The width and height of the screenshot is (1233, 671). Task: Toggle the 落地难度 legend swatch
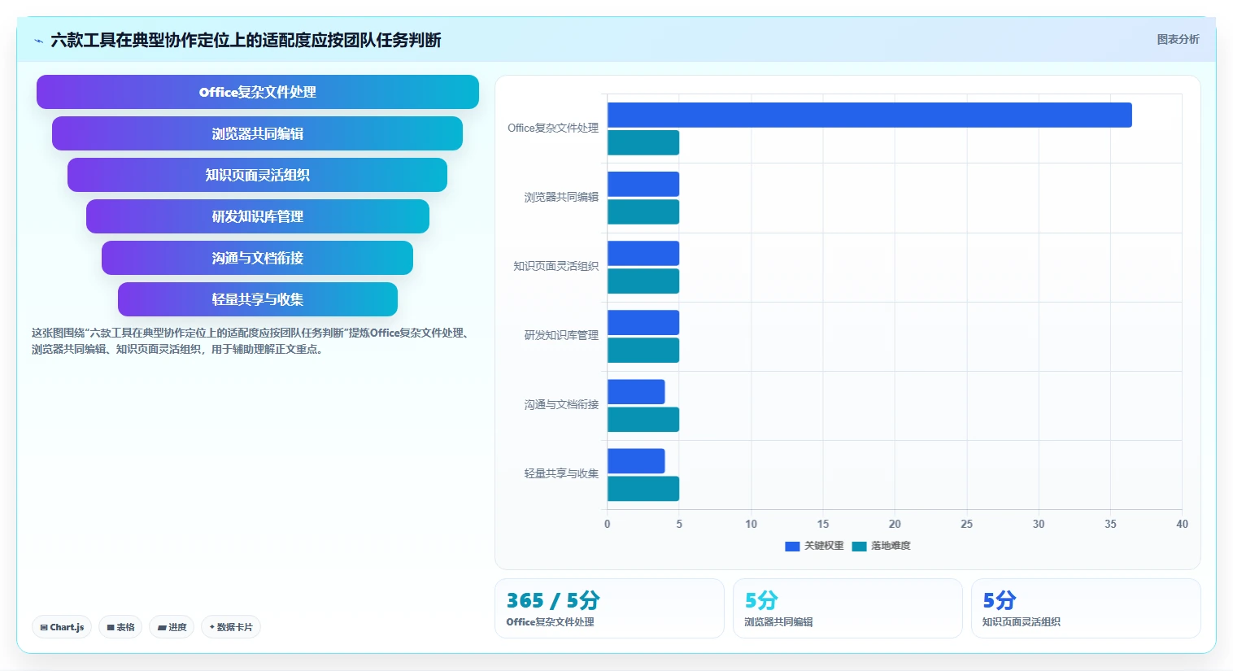(859, 547)
